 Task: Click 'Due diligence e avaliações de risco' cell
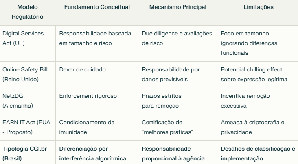pos(177,43)
